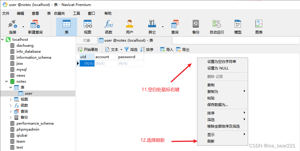300x151 pixels.
Task: Click the 文本 text view button
Action: point(112,50)
